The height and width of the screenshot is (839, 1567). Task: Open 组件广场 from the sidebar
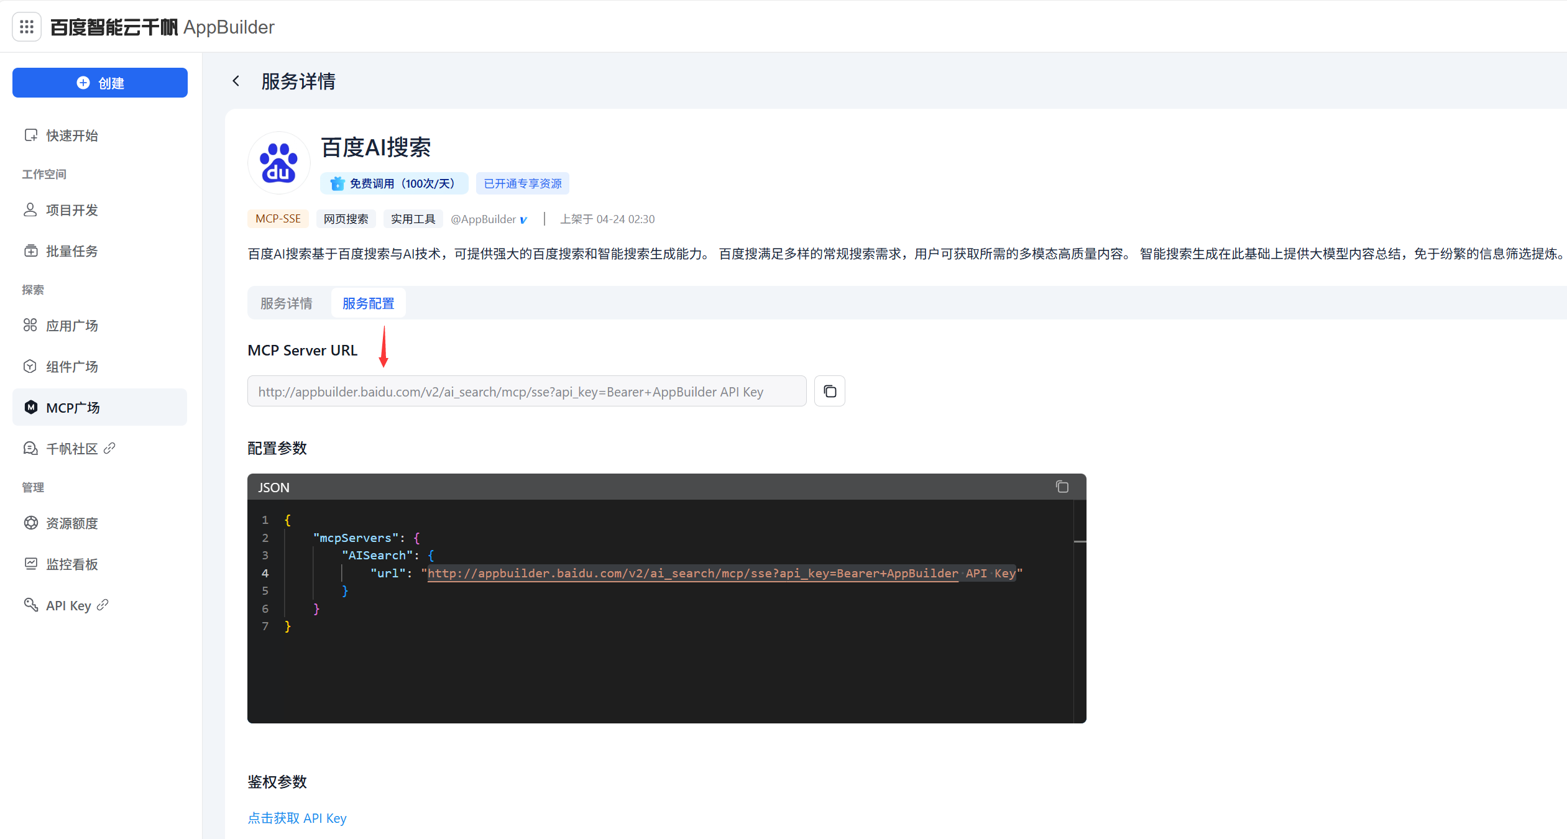pyautogui.click(x=71, y=367)
